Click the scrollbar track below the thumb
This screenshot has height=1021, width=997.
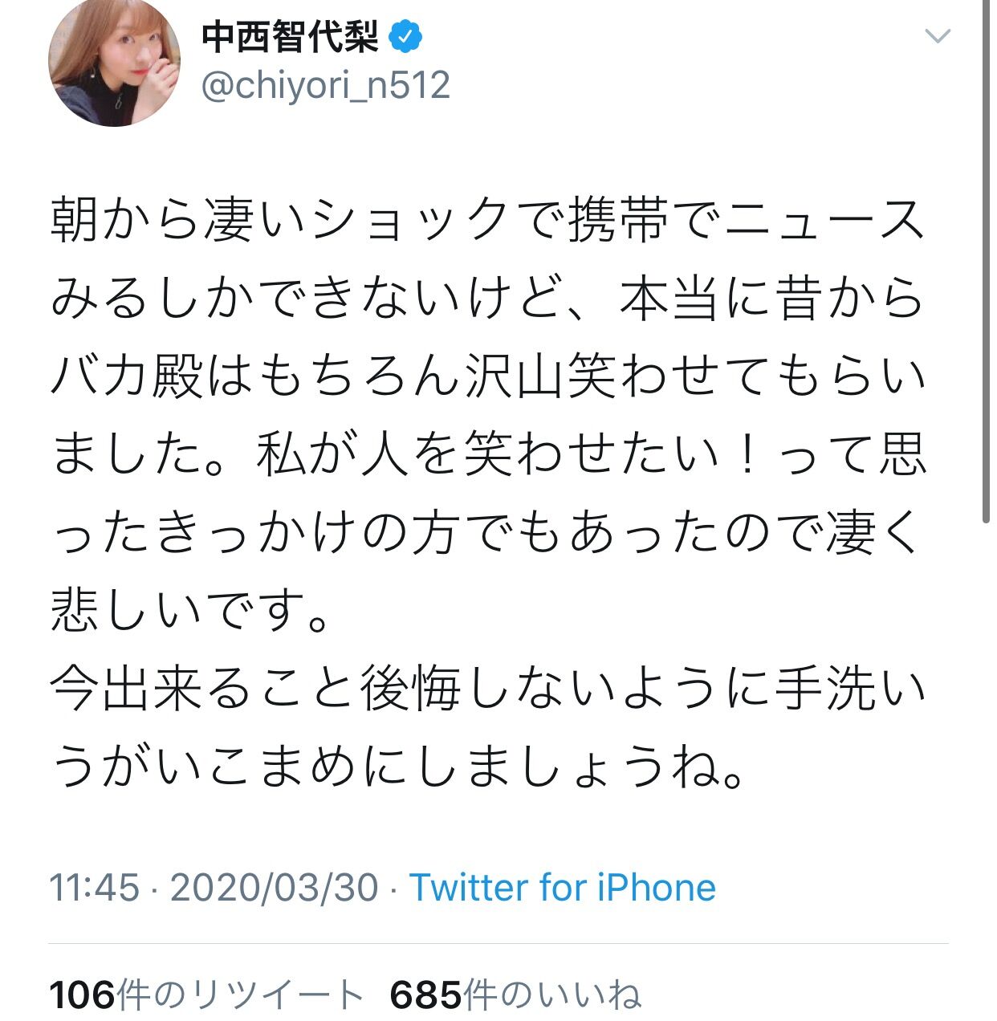(987, 771)
